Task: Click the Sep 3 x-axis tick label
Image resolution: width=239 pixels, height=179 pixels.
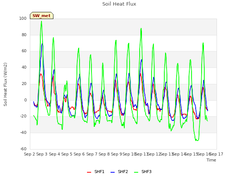Action: click(x=42, y=154)
